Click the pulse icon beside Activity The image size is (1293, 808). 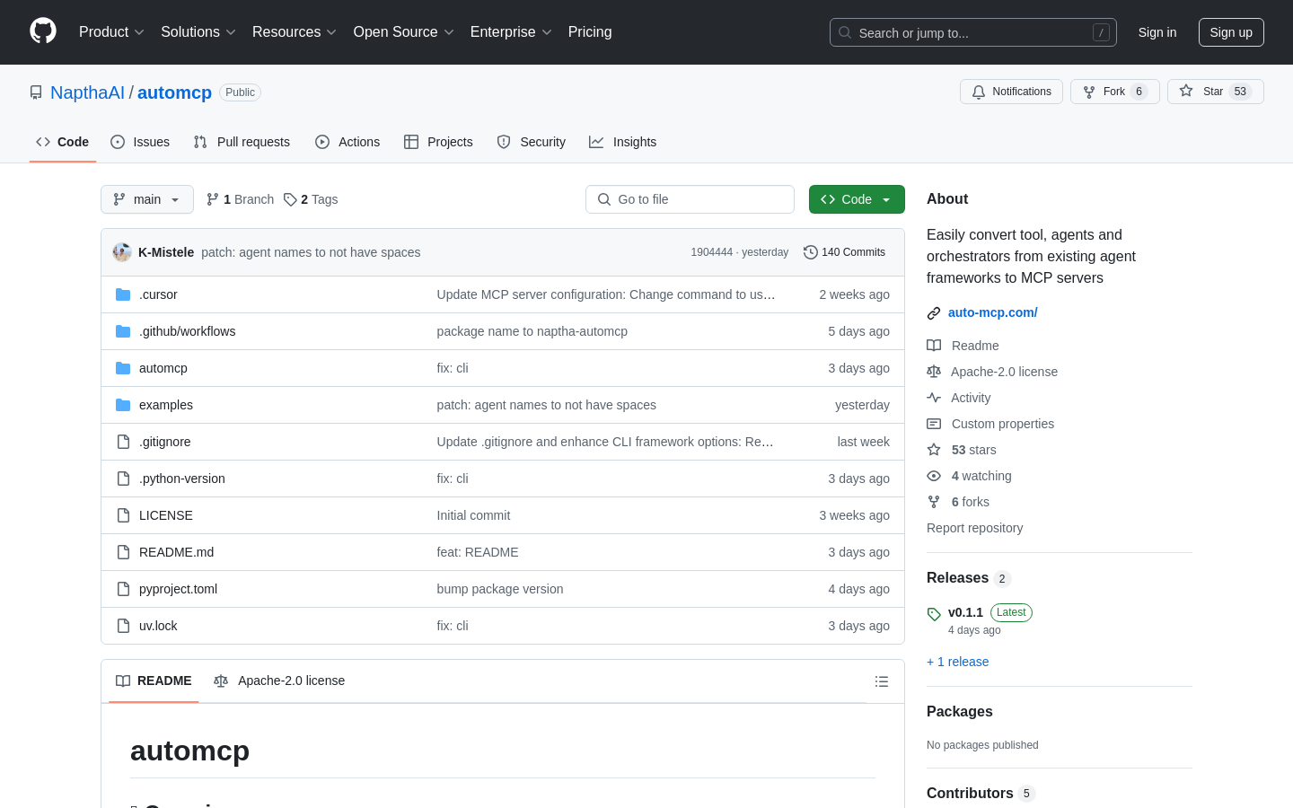pyautogui.click(x=934, y=398)
